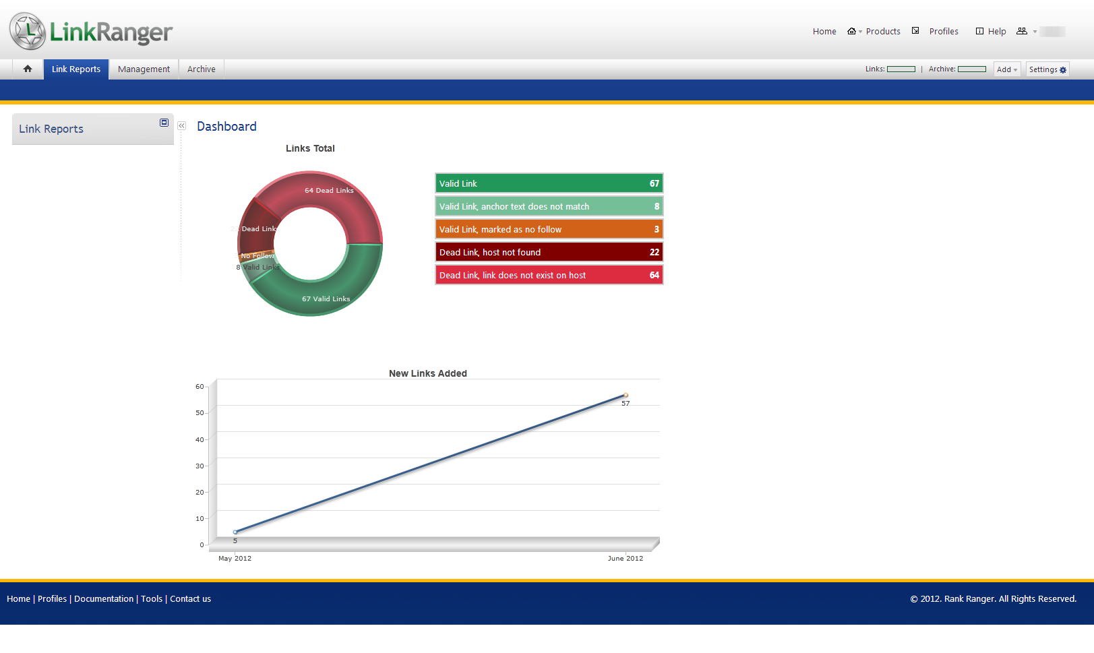Open the footer Documentation link
Viewport: 1094px width, 653px height.
(x=104, y=599)
